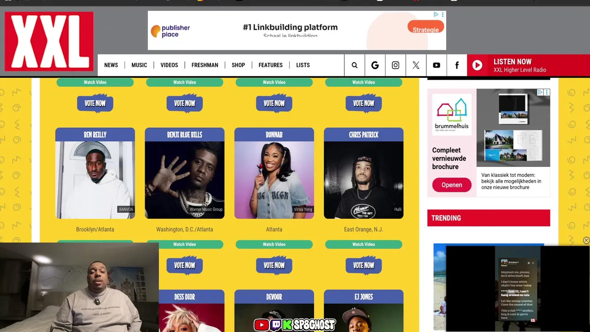Select Benji Blue Bills photo
Viewport: 590px width, 332px height.
[x=184, y=180]
